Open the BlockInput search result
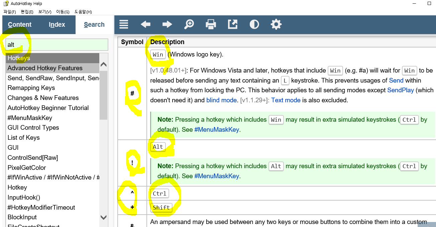This screenshot has width=436, height=227. point(52,217)
